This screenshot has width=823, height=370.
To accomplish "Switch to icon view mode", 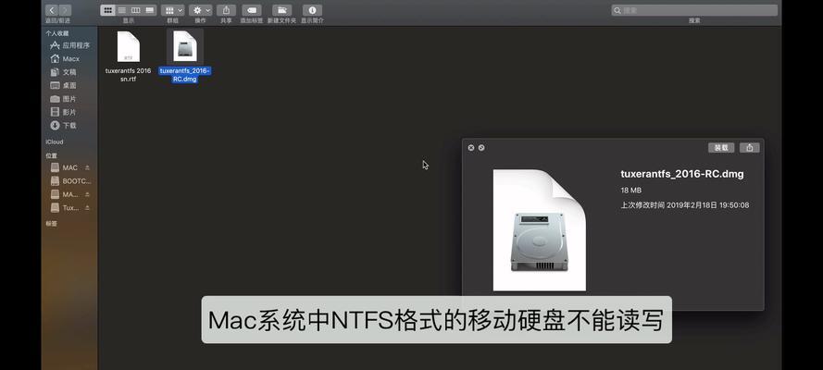I will point(107,10).
